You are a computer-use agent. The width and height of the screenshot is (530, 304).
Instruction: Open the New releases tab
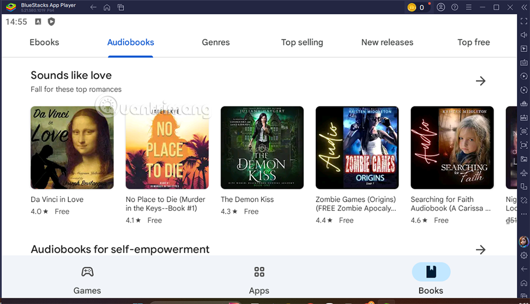click(387, 42)
